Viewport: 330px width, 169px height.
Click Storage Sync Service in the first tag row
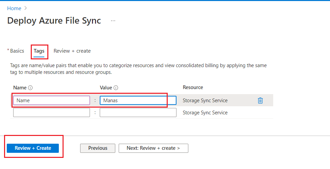coord(205,100)
